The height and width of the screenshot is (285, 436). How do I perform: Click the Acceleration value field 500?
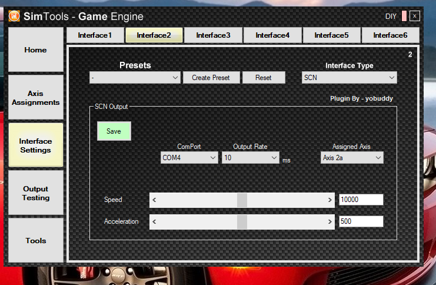[361, 221]
